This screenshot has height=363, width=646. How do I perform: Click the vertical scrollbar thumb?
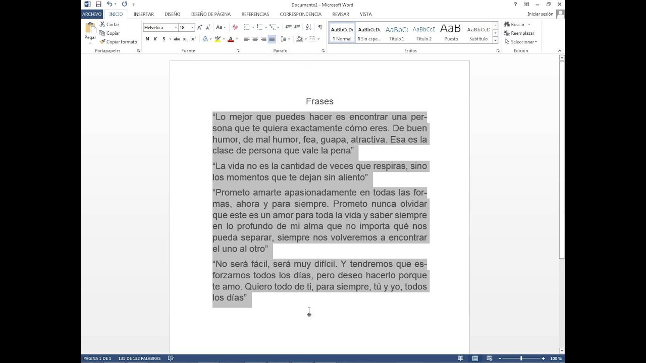click(562, 160)
